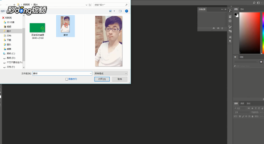Switch to the Adjustments tab
The image size is (264, 144).
242,57
